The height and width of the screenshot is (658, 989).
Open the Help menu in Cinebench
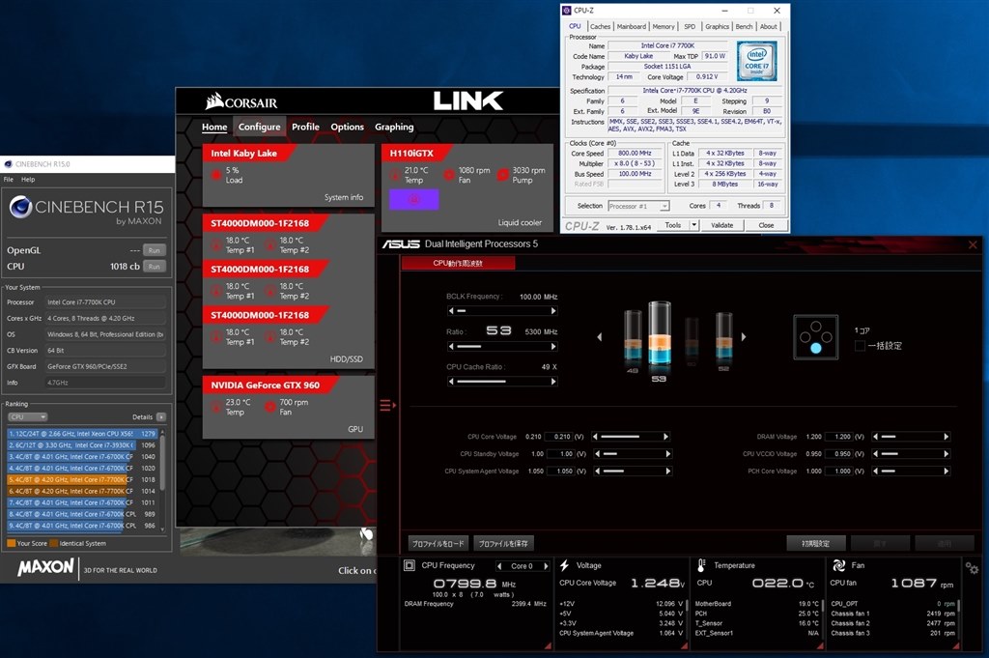click(x=28, y=180)
